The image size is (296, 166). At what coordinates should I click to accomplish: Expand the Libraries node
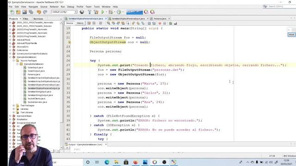(x=14, y=109)
